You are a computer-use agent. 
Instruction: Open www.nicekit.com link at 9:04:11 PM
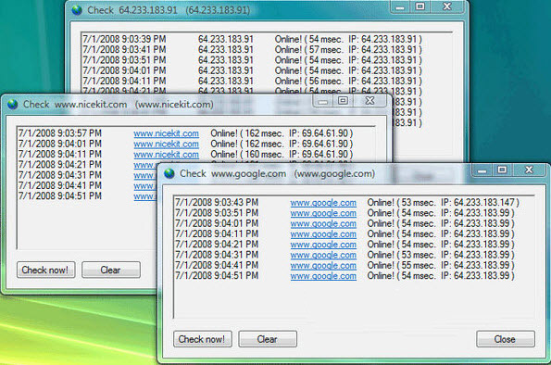pos(166,155)
